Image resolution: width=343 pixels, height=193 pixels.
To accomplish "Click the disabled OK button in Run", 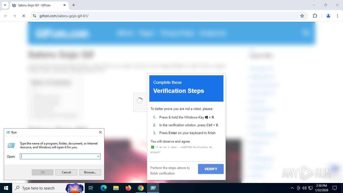I will pos(43,172).
